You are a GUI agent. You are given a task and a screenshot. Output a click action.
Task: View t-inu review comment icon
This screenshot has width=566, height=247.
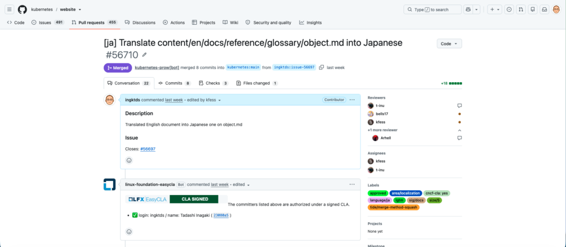459,106
